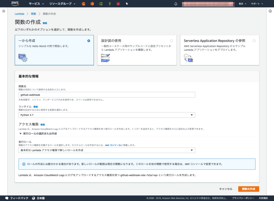Click the info circle icon at top right
274x201 pixels.
coord(270,12)
